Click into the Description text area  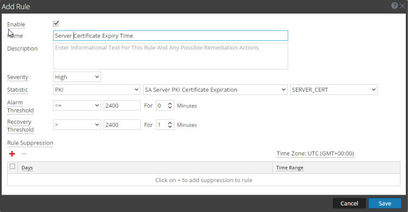coord(170,56)
